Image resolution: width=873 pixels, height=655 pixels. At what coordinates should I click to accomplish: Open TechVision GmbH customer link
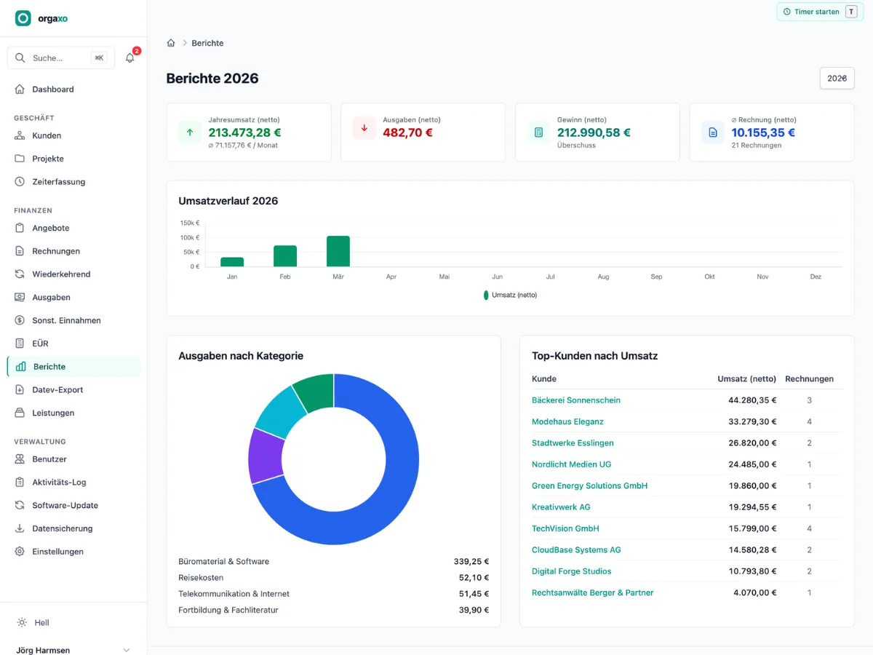click(565, 528)
